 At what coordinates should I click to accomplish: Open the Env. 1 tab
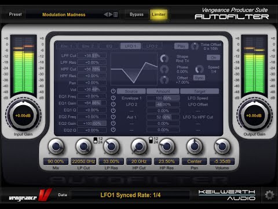coord(67,46)
